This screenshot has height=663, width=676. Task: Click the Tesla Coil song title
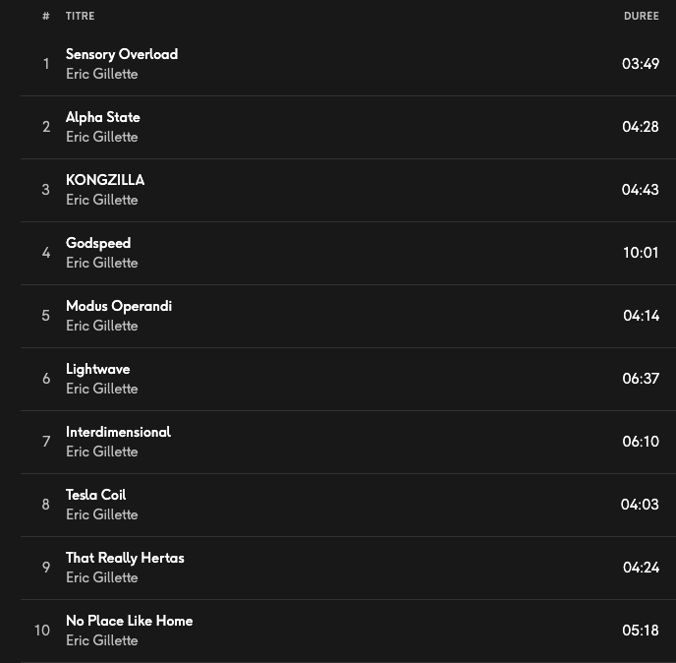[95, 495]
